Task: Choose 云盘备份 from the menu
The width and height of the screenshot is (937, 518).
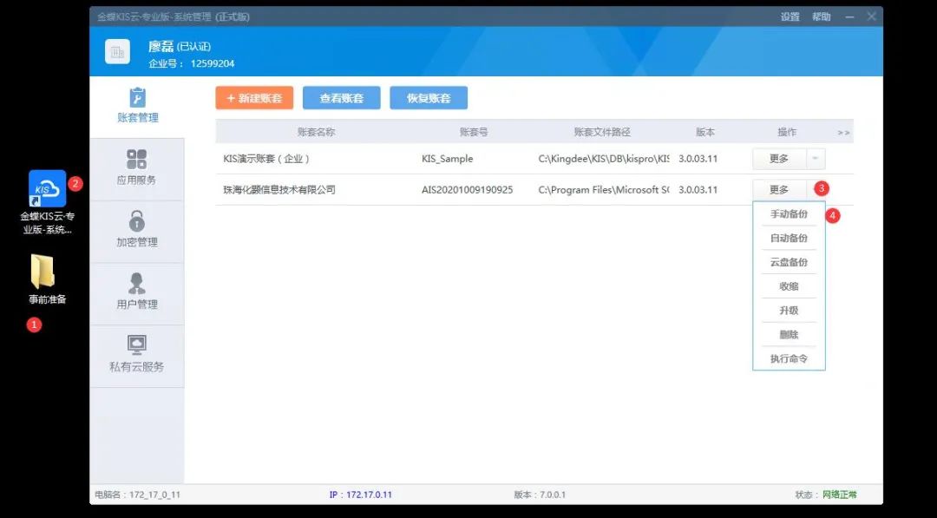Action: (789, 262)
